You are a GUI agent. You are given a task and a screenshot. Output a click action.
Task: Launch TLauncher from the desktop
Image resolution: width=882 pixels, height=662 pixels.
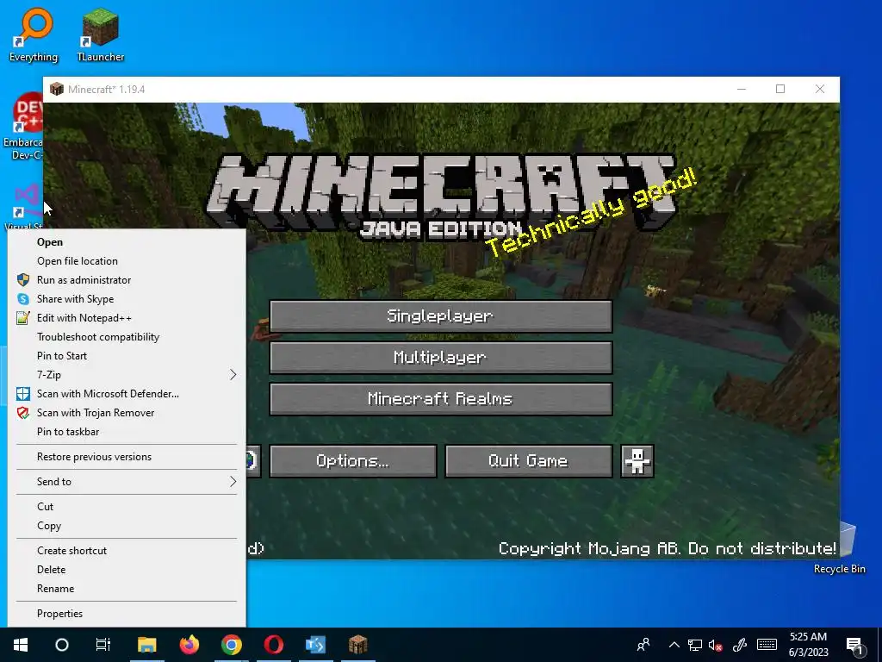tap(100, 34)
